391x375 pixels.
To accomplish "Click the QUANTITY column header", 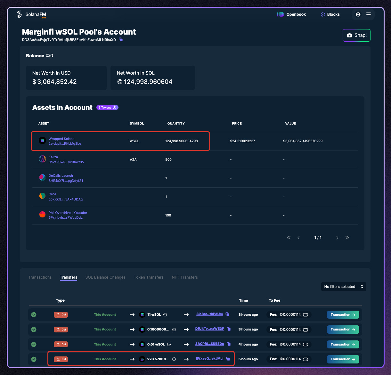I will click(x=176, y=124).
